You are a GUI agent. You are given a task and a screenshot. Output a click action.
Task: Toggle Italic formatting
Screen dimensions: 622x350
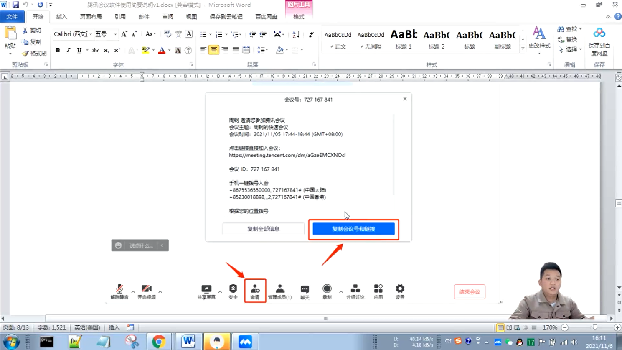point(69,50)
